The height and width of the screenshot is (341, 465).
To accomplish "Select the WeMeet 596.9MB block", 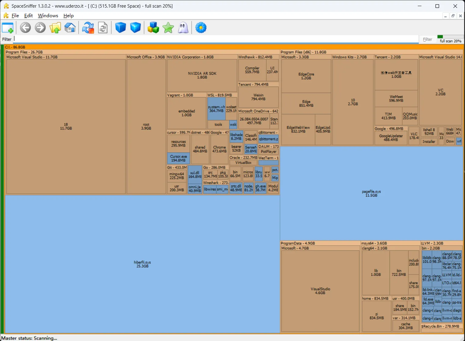I will tap(396, 98).
